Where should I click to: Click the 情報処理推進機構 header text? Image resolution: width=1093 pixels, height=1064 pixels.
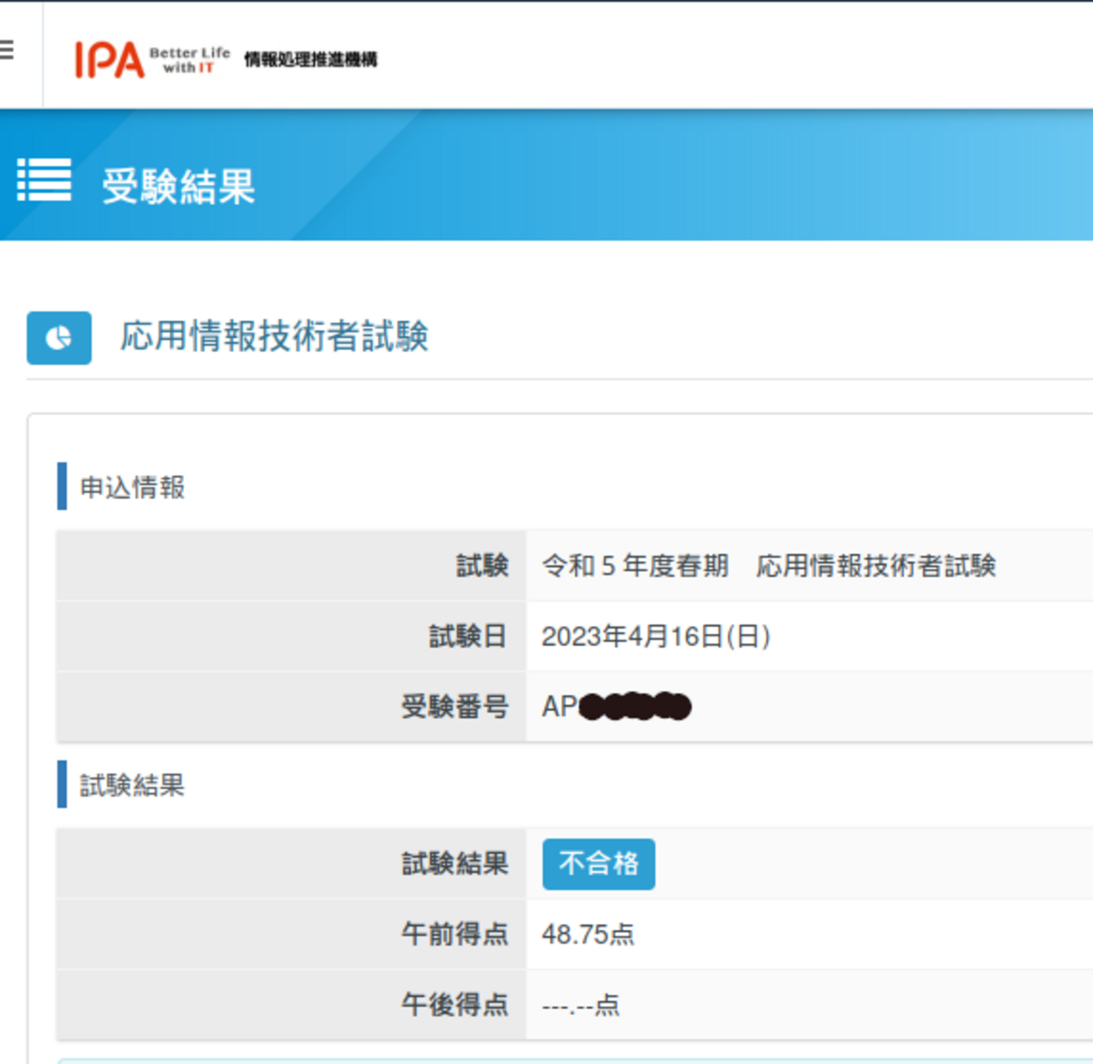point(311,60)
